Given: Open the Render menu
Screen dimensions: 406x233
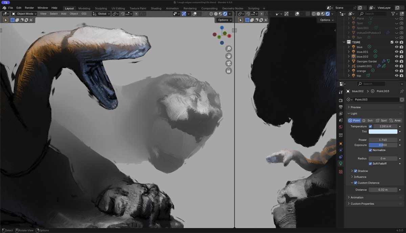Looking at the screenshot, I should coord(29,8).
